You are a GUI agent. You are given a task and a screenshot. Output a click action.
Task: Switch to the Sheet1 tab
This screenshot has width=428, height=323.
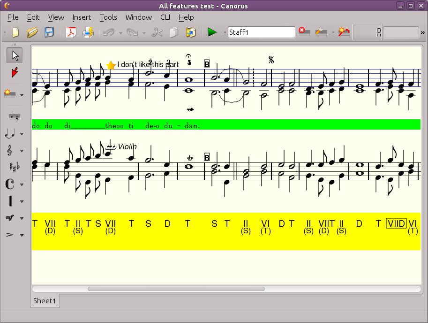pos(45,301)
